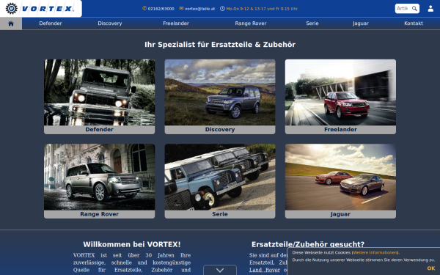Open the Defender menu

point(51,23)
